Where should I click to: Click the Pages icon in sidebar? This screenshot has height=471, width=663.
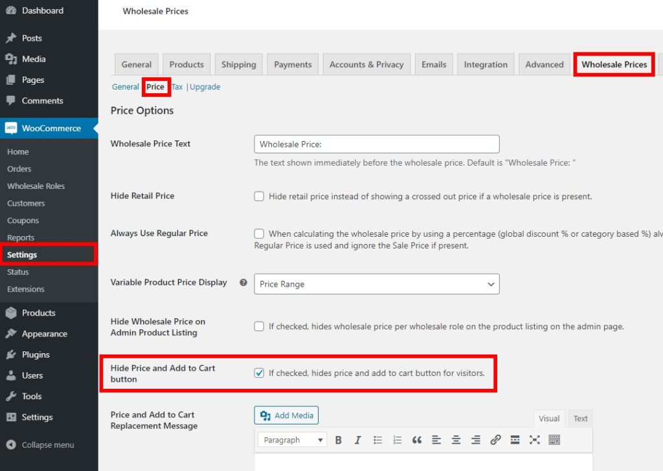[x=11, y=80]
